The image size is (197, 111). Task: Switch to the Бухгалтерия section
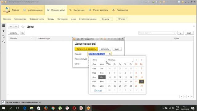pos(77,10)
